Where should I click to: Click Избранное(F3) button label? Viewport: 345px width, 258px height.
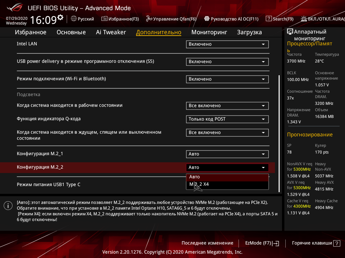124,19
